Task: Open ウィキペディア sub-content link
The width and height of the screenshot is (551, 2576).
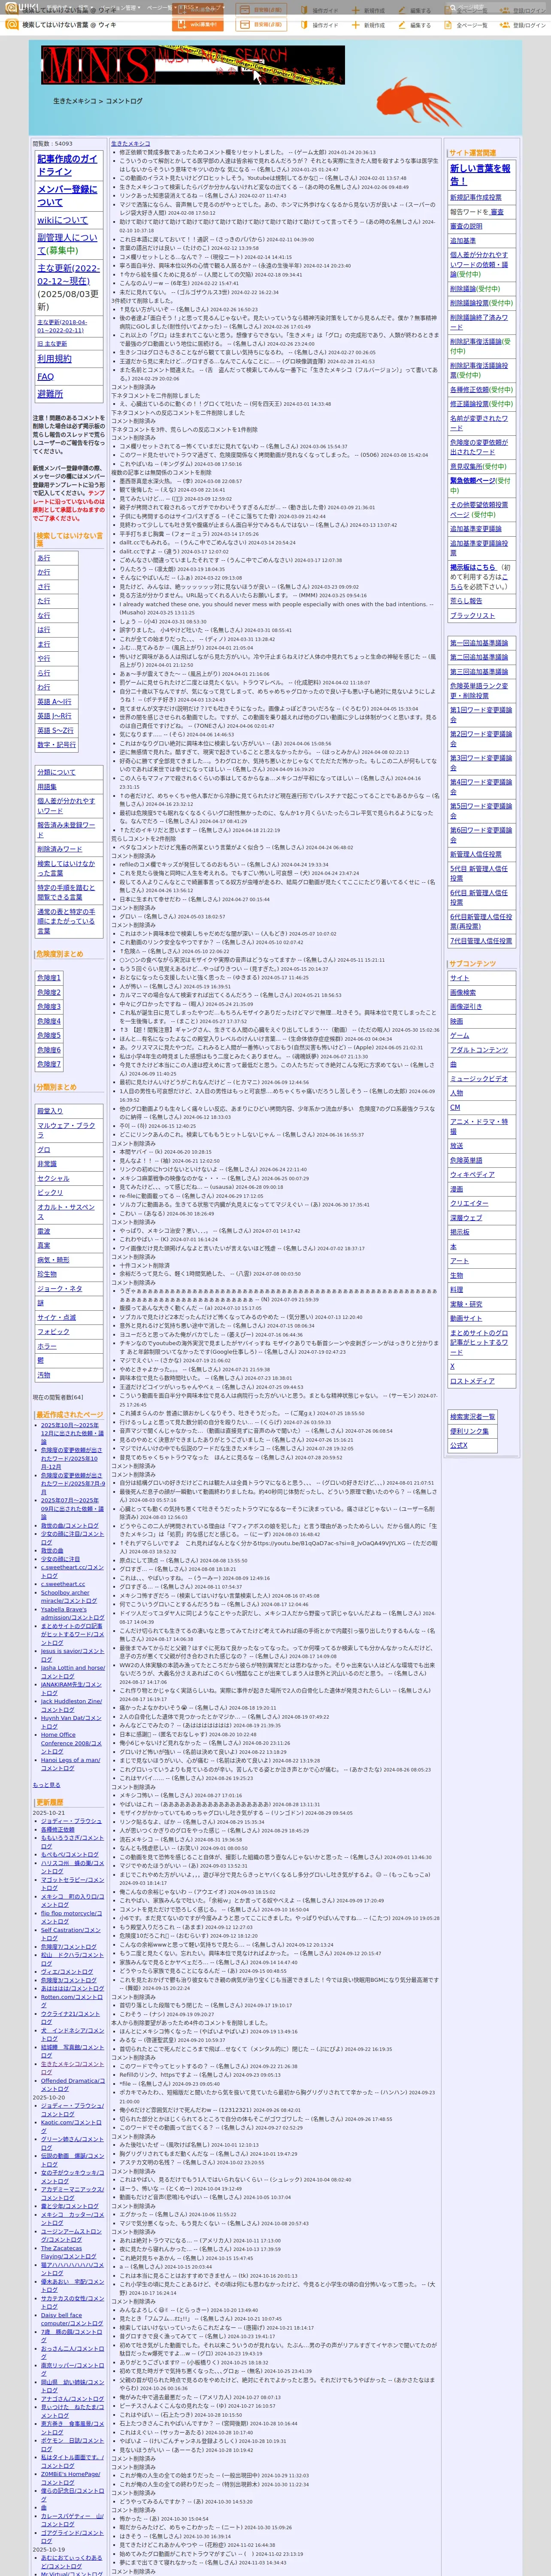Action: tap(472, 1175)
